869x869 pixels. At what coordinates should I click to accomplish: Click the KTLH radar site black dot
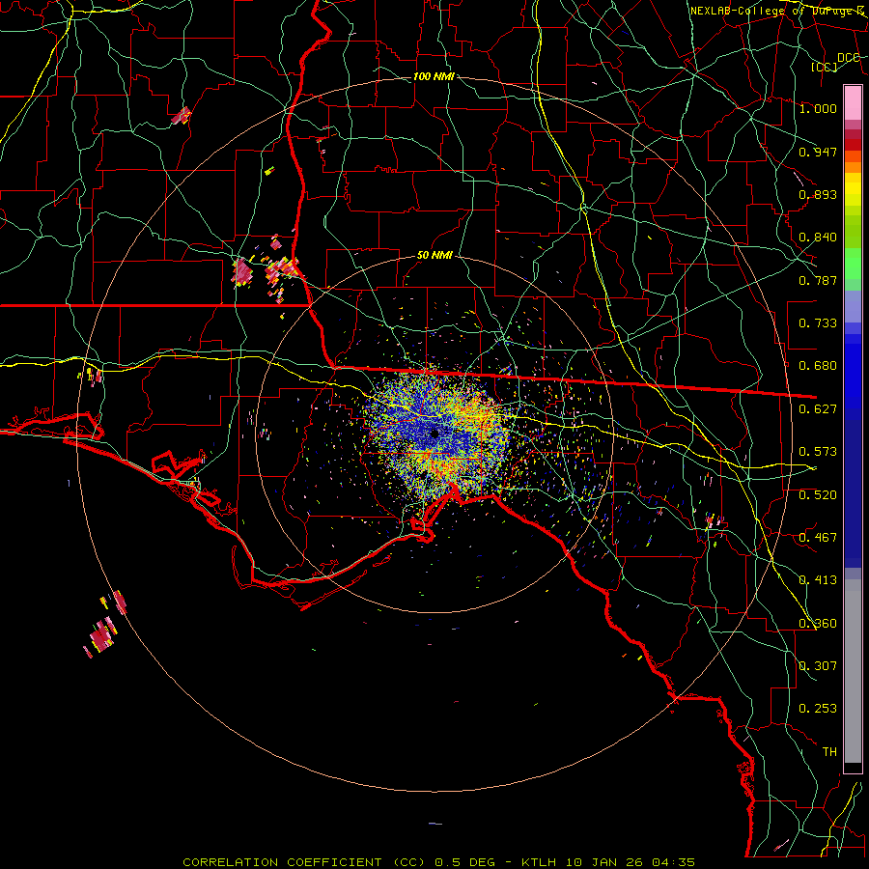[x=434, y=434]
